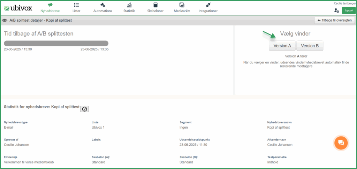Select the Automations gear icon
Viewport: 357px width, 169px height.
point(103,5)
